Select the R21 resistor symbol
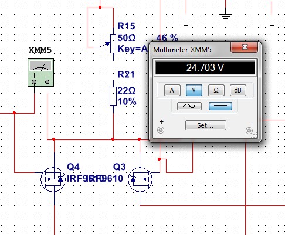 (113, 96)
